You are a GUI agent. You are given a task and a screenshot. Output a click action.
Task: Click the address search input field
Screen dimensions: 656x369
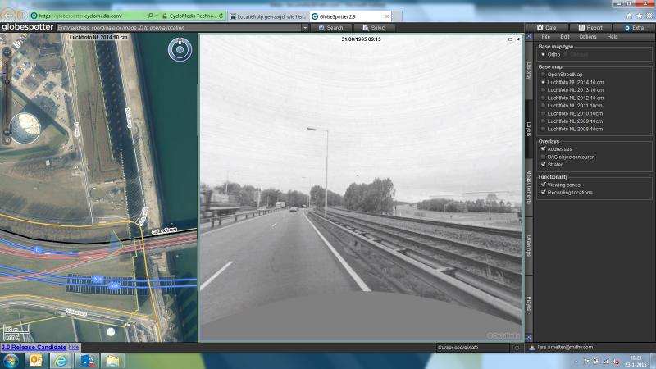pyautogui.click(x=179, y=28)
